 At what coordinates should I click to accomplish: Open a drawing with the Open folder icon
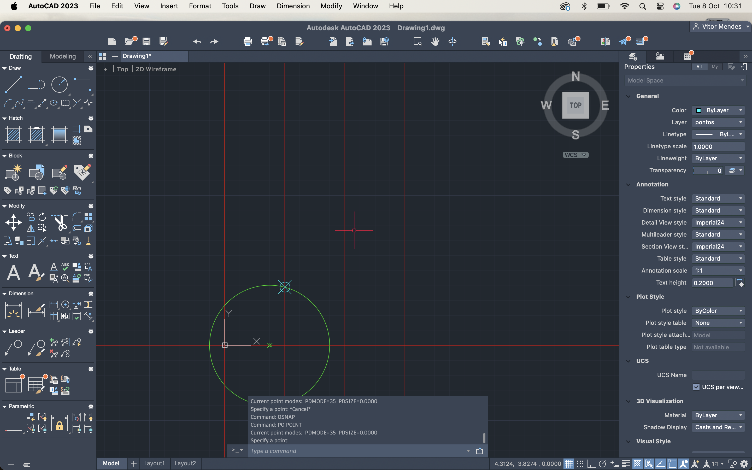130,41
